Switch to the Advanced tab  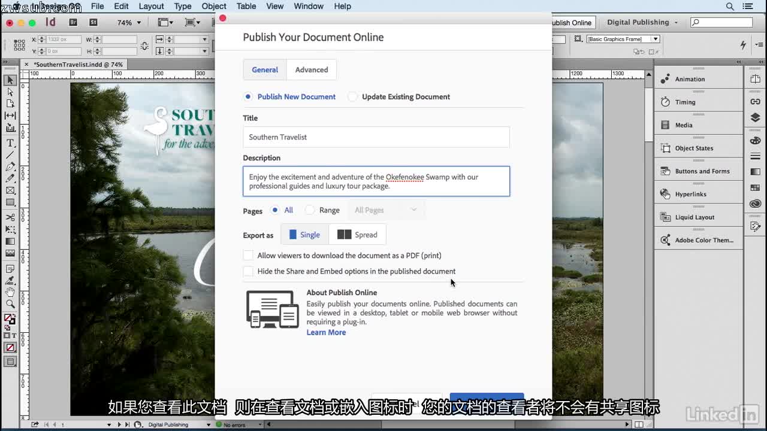click(x=312, y=69)
